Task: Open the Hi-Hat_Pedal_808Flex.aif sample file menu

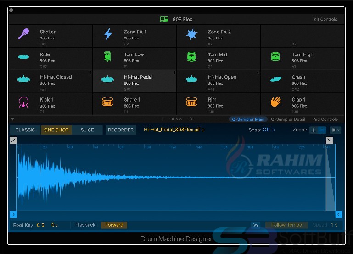Action: [x=174, y=130]
